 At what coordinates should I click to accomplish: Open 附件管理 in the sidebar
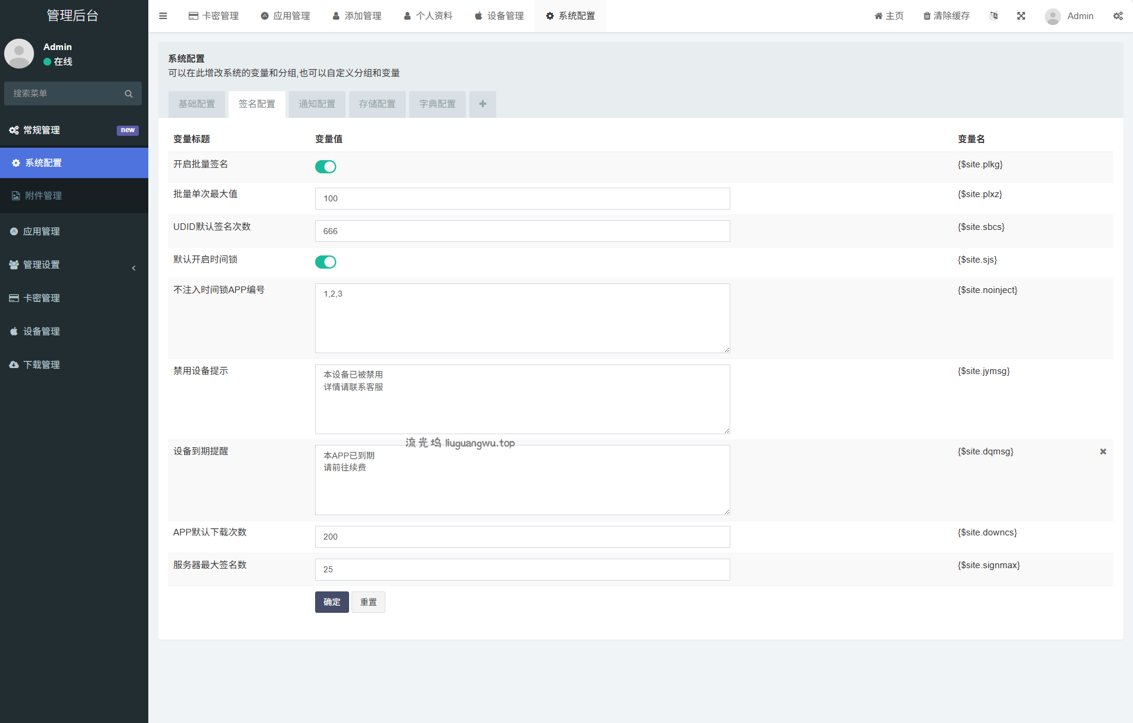[43, 196]
